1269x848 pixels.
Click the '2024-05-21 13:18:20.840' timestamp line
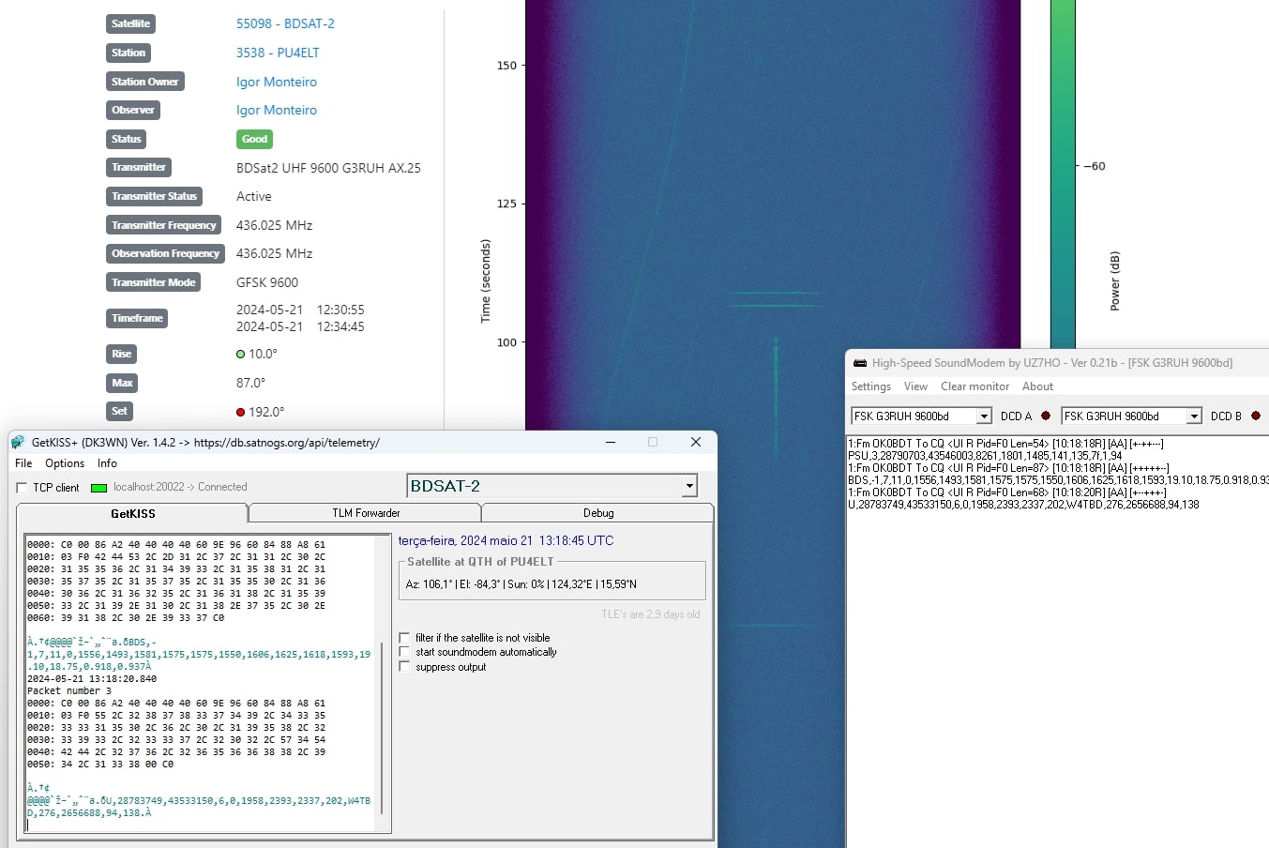[92, 678]
